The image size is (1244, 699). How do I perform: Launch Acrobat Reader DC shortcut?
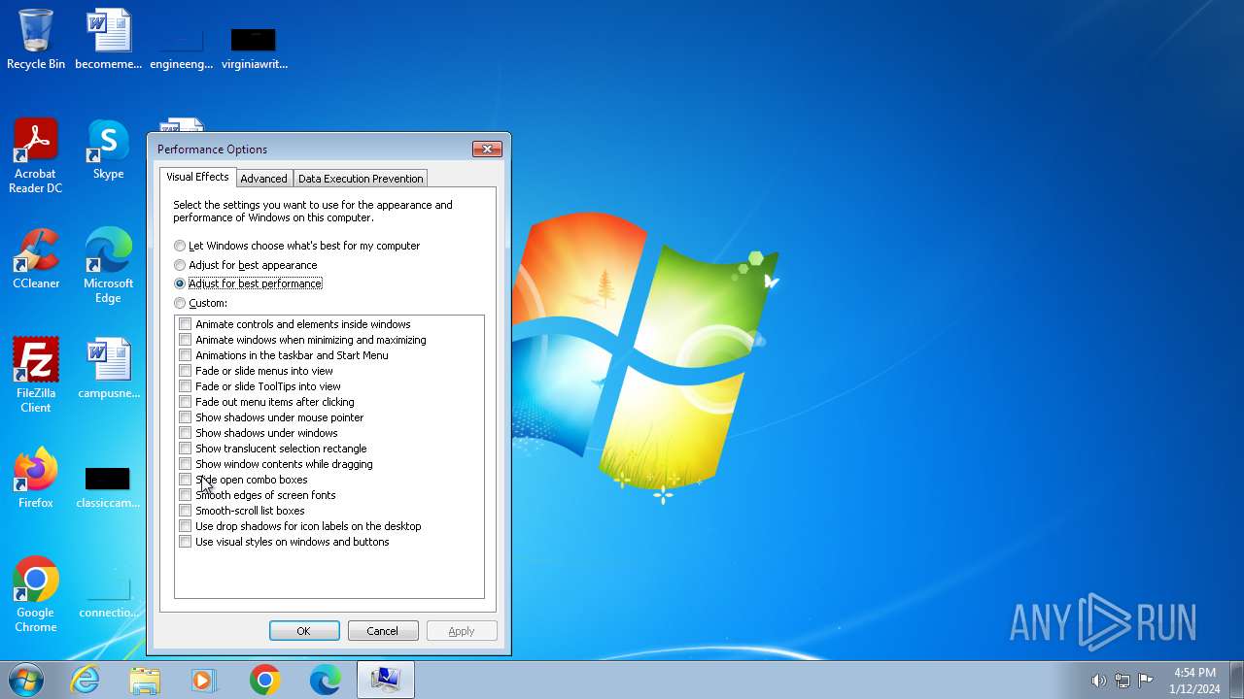coord(36,155)
